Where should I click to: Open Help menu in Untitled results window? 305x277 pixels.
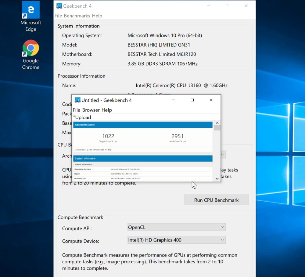pos(106,110)
